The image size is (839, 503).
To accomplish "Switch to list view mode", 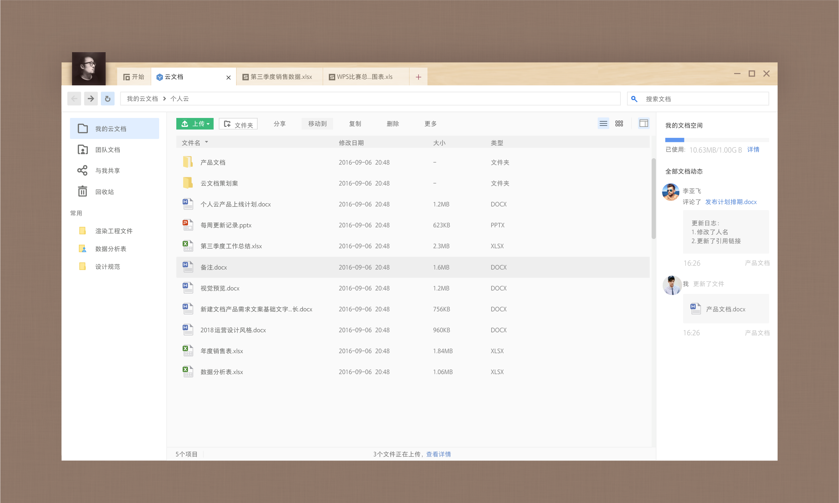I will (x=603, y=123).
